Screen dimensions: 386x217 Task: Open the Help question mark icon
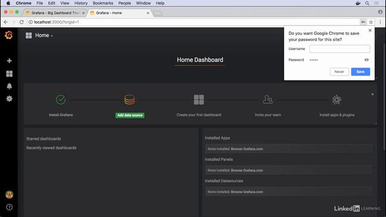pyautogui.click(x=10, y=207)
